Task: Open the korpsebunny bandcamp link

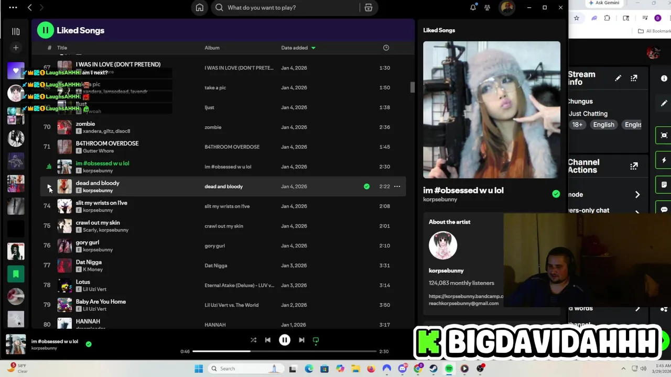Action: coord(466,296)
